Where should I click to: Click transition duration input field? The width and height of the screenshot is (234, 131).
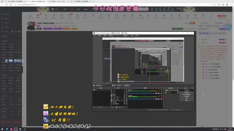click(x=172, y=92)
